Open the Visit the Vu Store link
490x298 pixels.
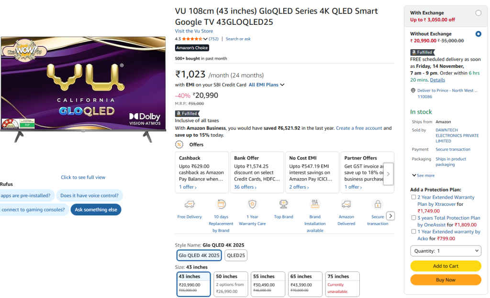(193, 31)
